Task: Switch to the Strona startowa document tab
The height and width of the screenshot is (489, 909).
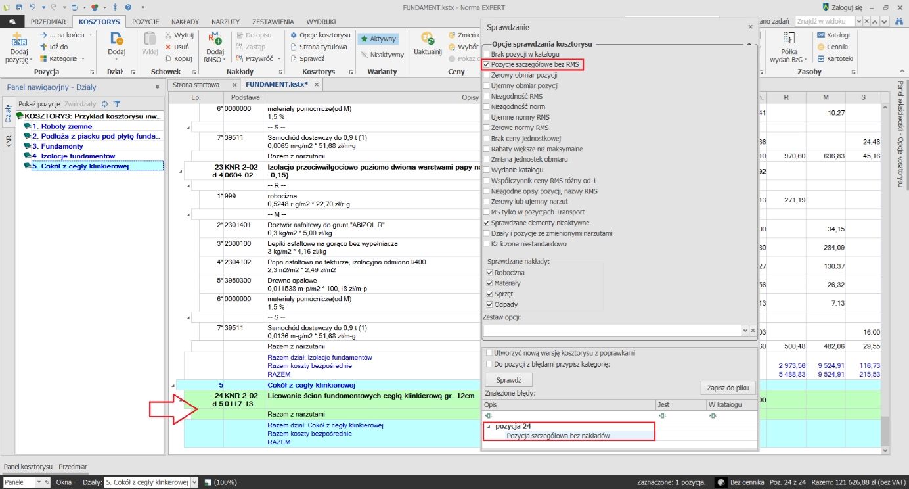Action: 196,85
